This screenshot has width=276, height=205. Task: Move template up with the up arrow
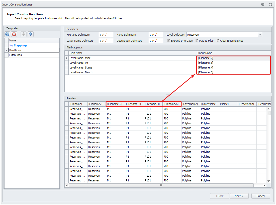pos(24,34)
